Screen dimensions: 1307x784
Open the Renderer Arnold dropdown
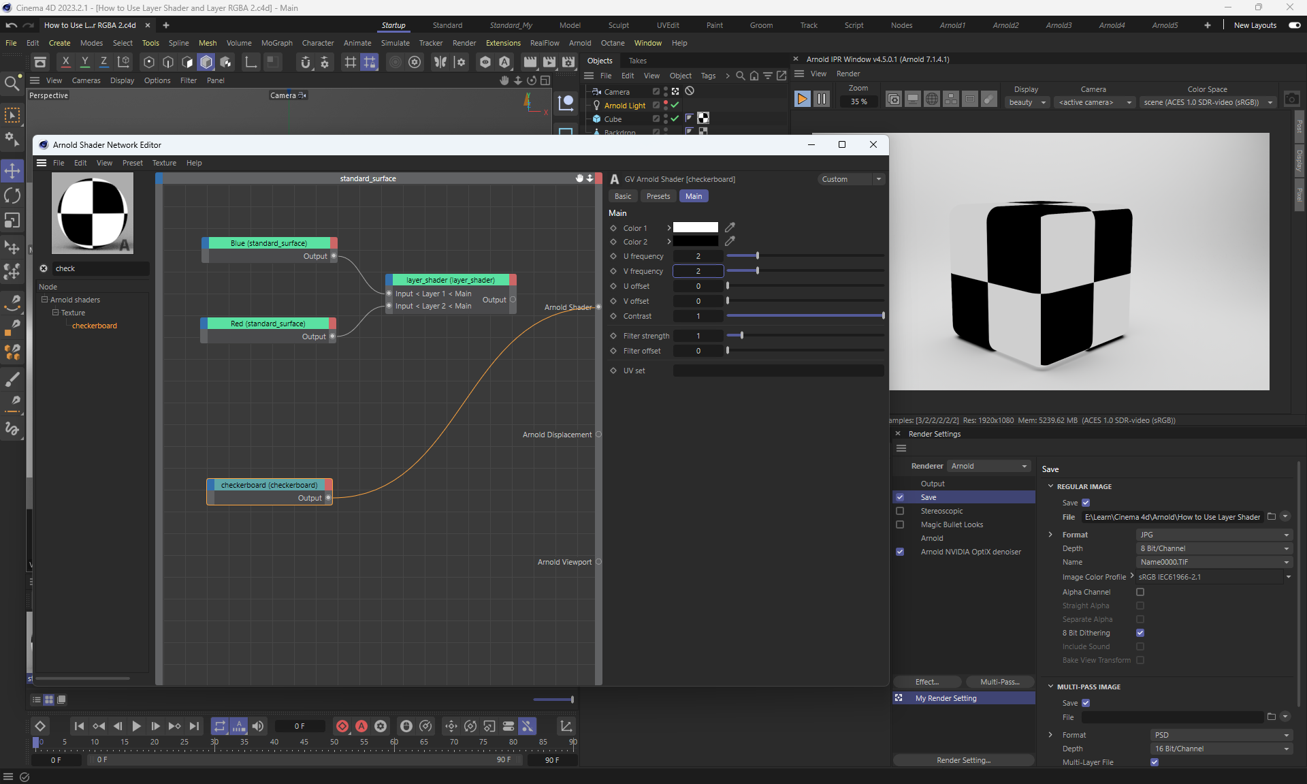[989, 466]
